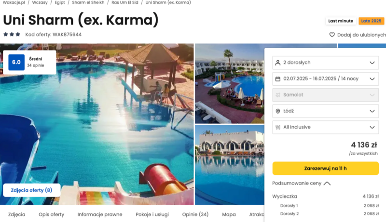Click the Zarezerwuj na 11 h button

tap(325, 168)
